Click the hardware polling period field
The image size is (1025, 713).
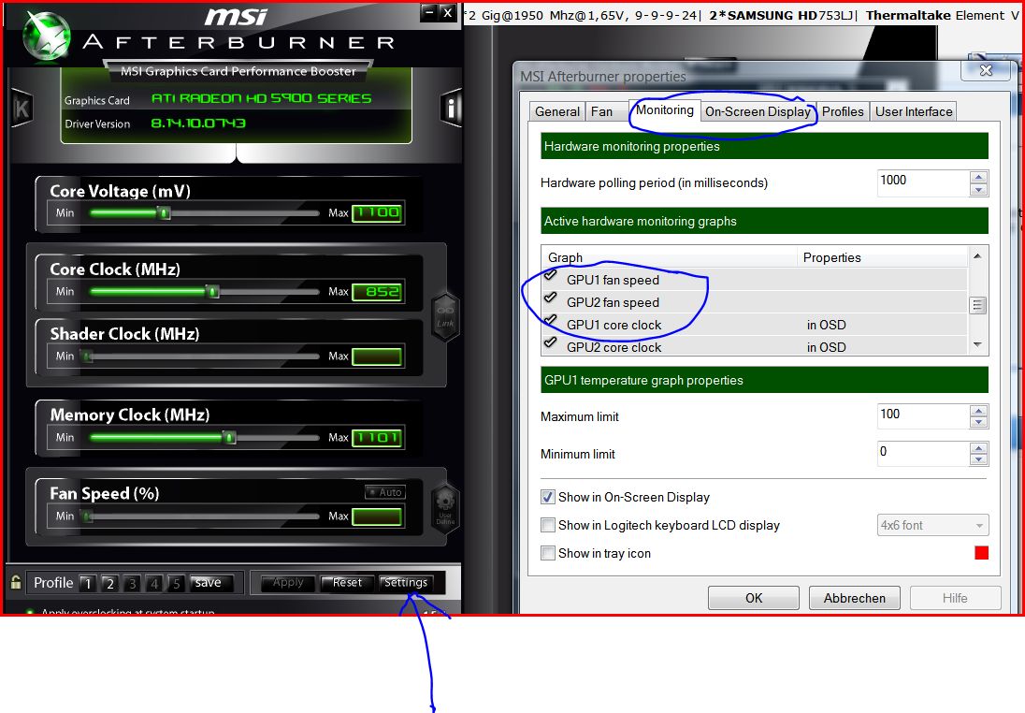(x=923, y=182)
